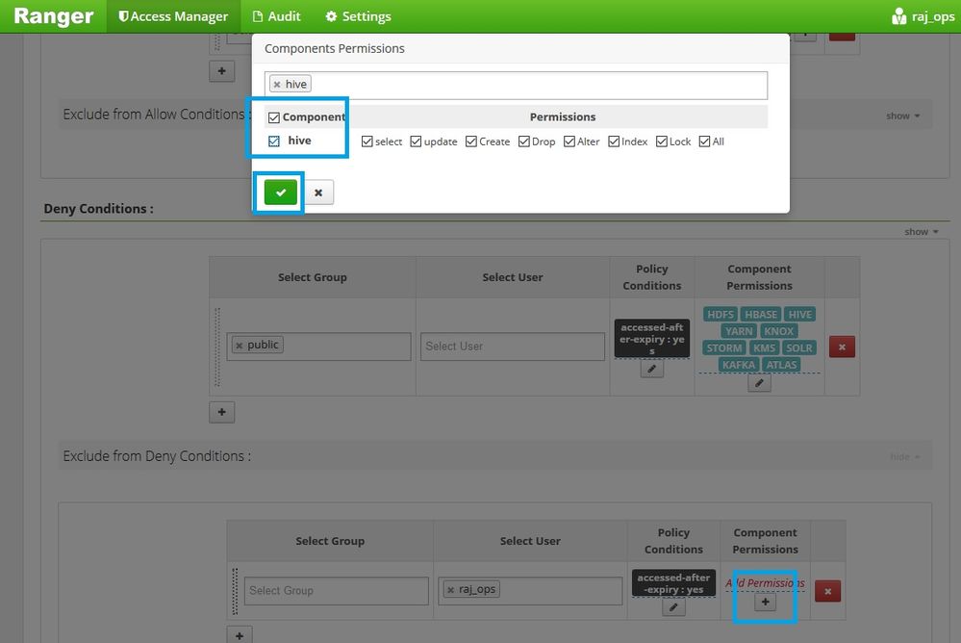Expand Exclude from Allow Conditions via show
Screen dimensions: 961x643
click(902, 116)
